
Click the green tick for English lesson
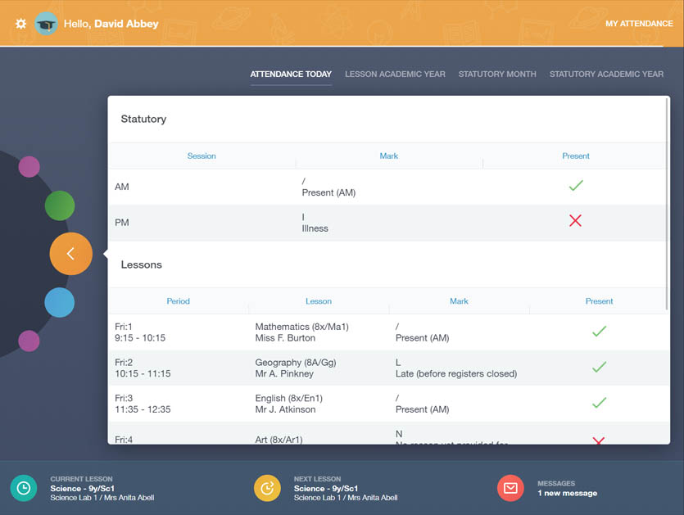tap(599, 403)
